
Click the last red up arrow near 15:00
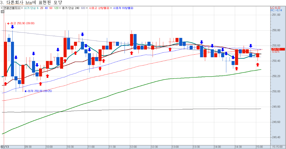(x=258, y=64)
